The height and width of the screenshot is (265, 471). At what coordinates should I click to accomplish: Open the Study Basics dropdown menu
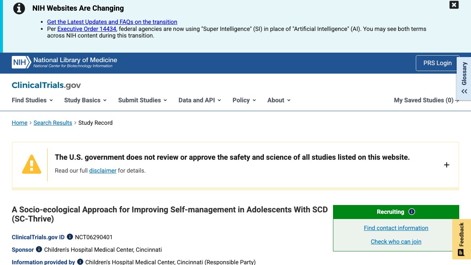(x=85, y=100)
